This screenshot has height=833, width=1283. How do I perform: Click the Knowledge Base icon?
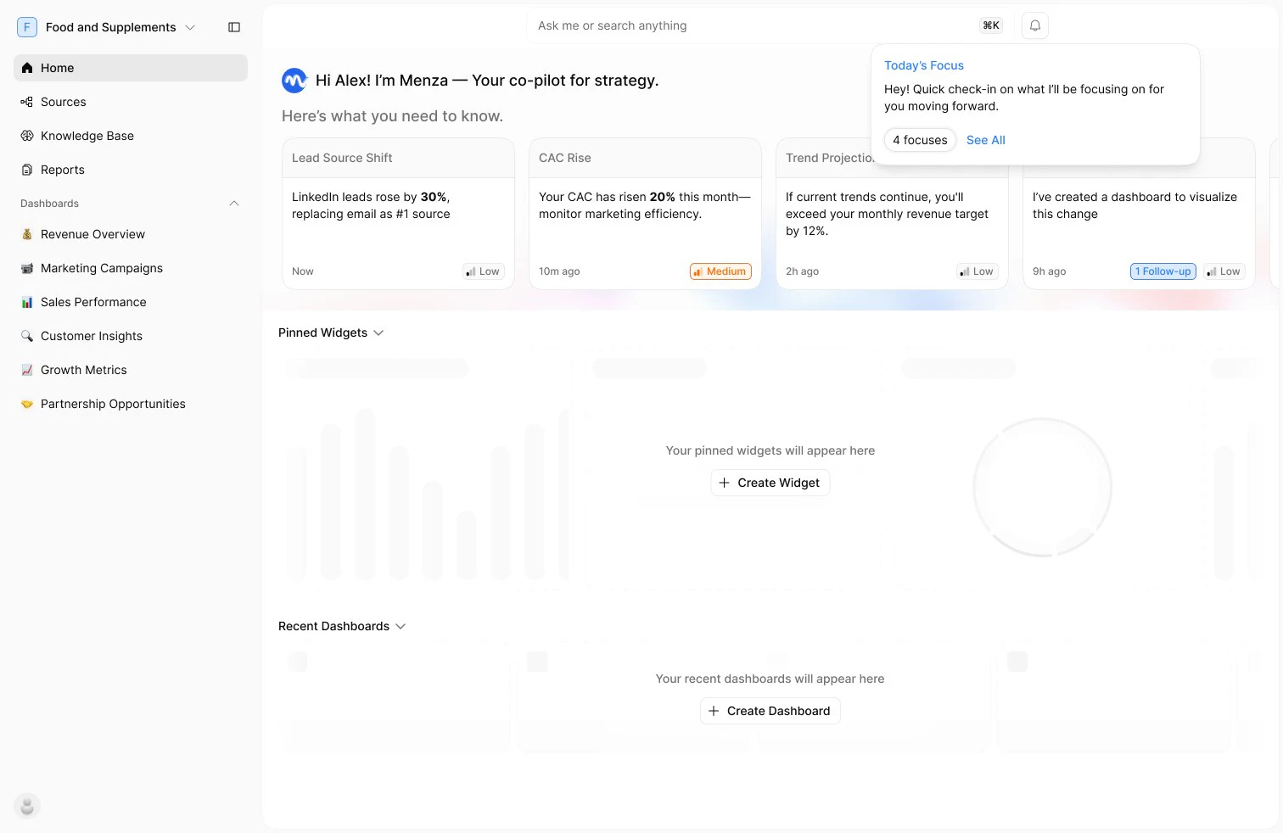click(x=27, y=136)
